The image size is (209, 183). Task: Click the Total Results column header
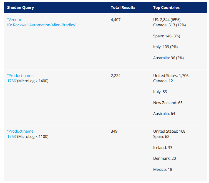123,7
